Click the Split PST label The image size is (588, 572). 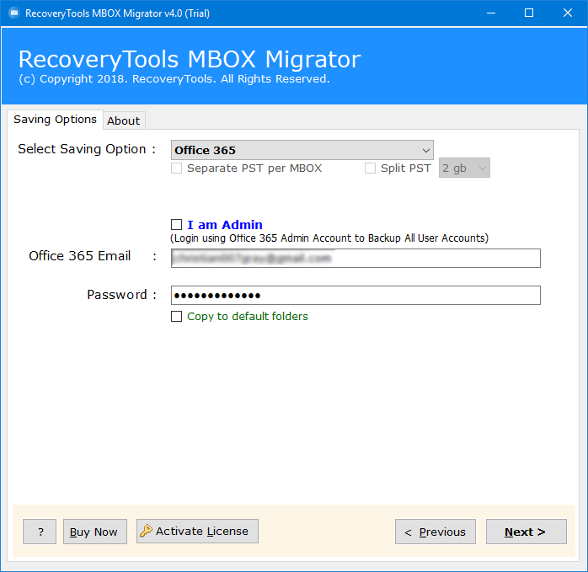coord(406,168)
